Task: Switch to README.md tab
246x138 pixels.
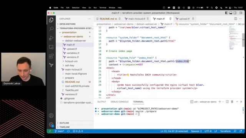Action: (107, 19)
